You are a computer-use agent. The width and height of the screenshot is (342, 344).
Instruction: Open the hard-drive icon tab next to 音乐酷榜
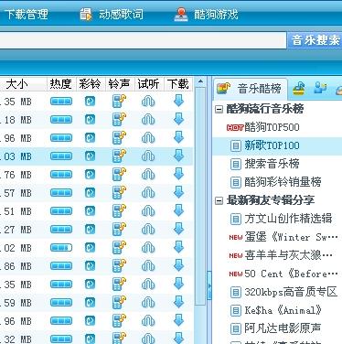pos(299,88)
